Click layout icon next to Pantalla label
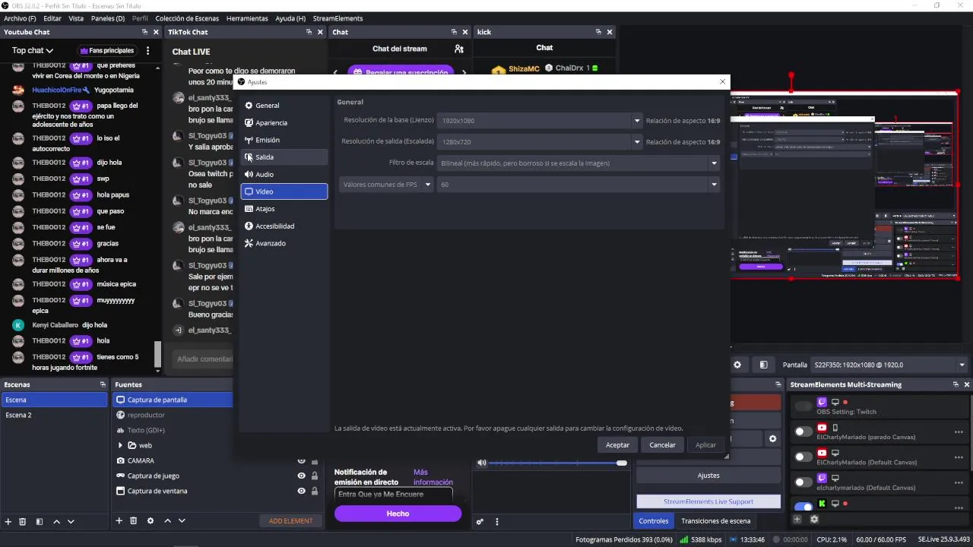Image resolution: width=973 pixels, height=547 pixels. (764, 365)
